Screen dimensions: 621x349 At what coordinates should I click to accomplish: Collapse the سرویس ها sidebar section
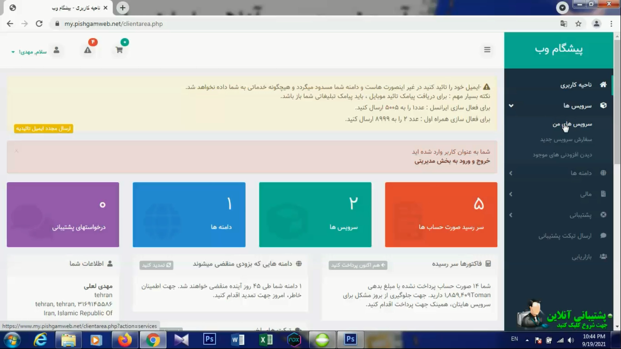click(511, 105)
